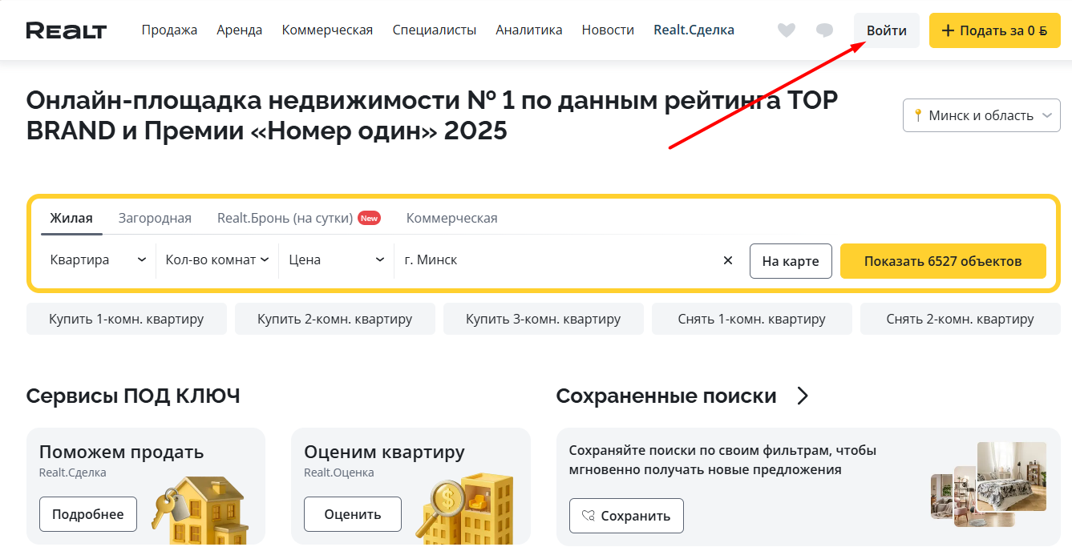Expand the Цена price dropdown
Image resolution: width=1072 pixels, height=547 pixels.
point(337,260)
